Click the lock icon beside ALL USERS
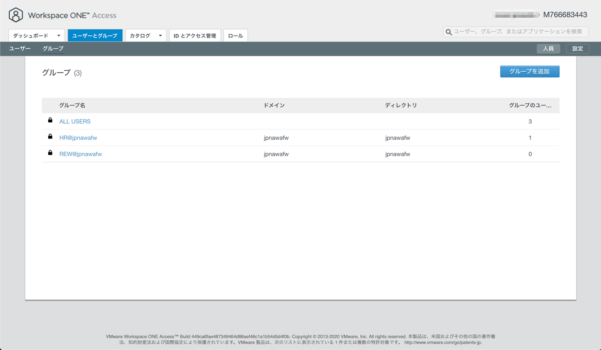The width and height of the screenshot is (601, 350). click(50, 120)
